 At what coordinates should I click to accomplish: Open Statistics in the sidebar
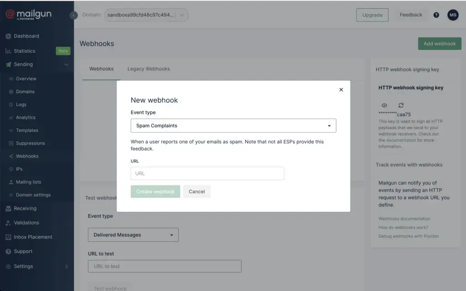(x=25, y=51)
